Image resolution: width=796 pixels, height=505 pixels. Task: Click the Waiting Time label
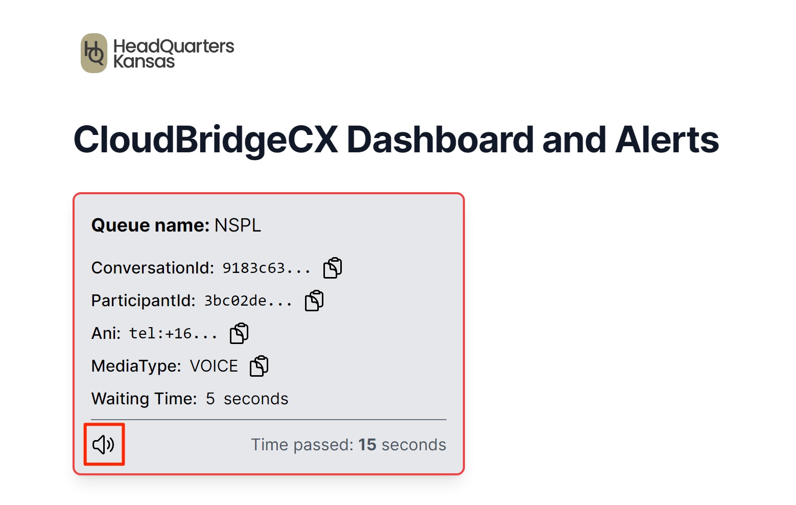coord(144,399)
